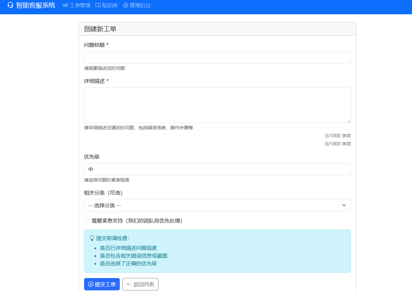Open the 知识库 navigation menu

pyautogui.click(x=110, y=5)
